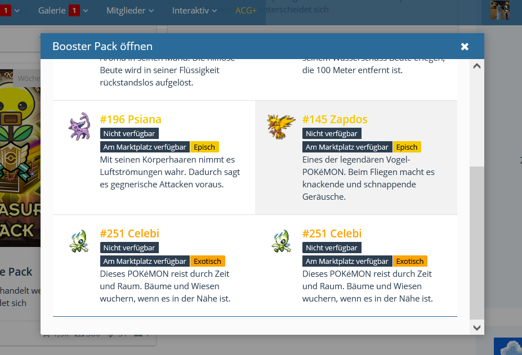
Task: Click Nicht verfügbar label under Zapdos
Action: tap(332, 133)
